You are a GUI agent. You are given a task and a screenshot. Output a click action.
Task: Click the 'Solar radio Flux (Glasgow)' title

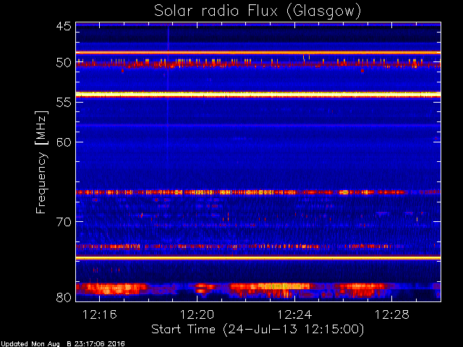click(258, 11)
